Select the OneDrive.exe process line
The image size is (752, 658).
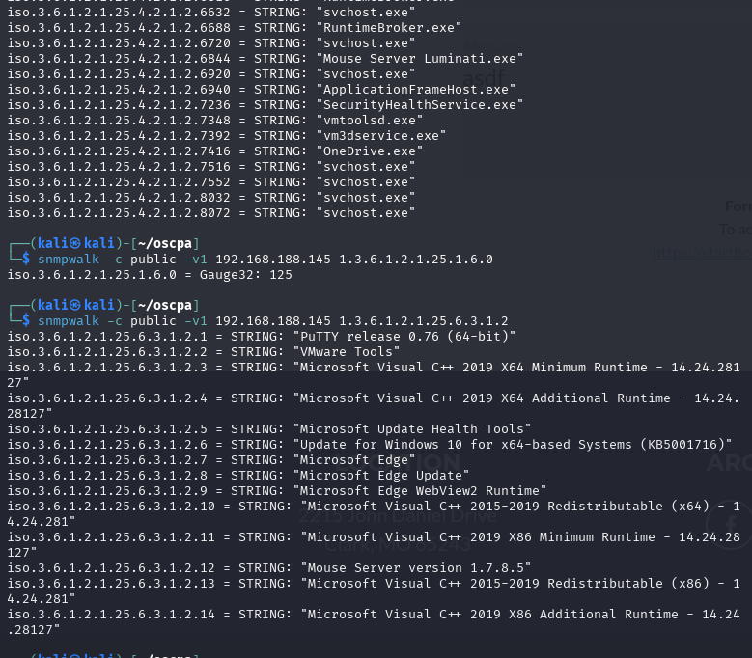click(215, 151)
